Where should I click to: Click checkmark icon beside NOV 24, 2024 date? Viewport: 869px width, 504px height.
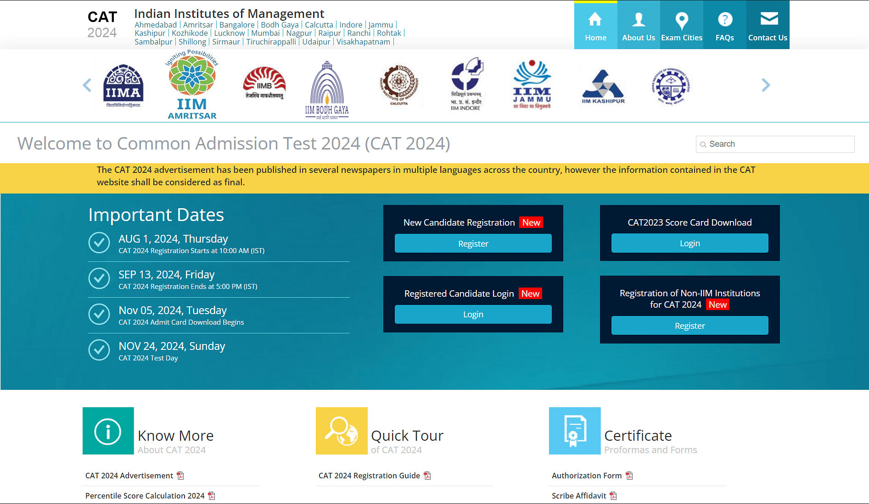pyautogui.click(x=99, y=350)
